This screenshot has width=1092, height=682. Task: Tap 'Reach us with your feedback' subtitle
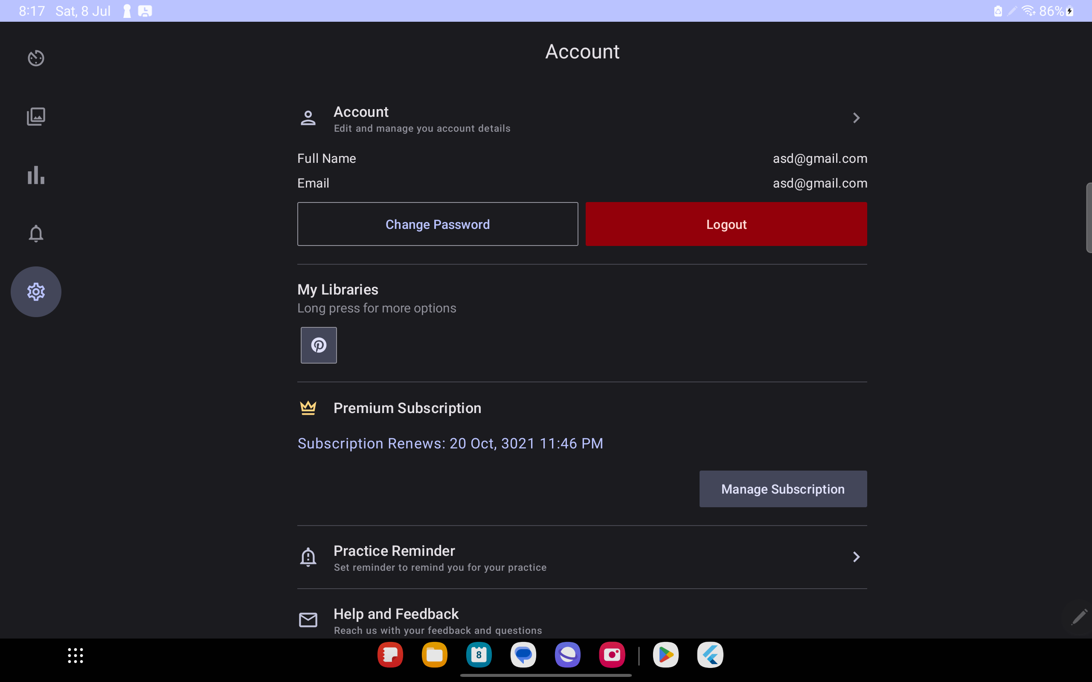coord(438,630)
